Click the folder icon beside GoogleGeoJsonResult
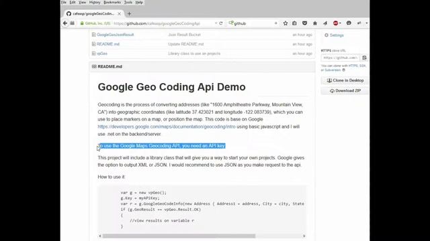 pos(94,35)
